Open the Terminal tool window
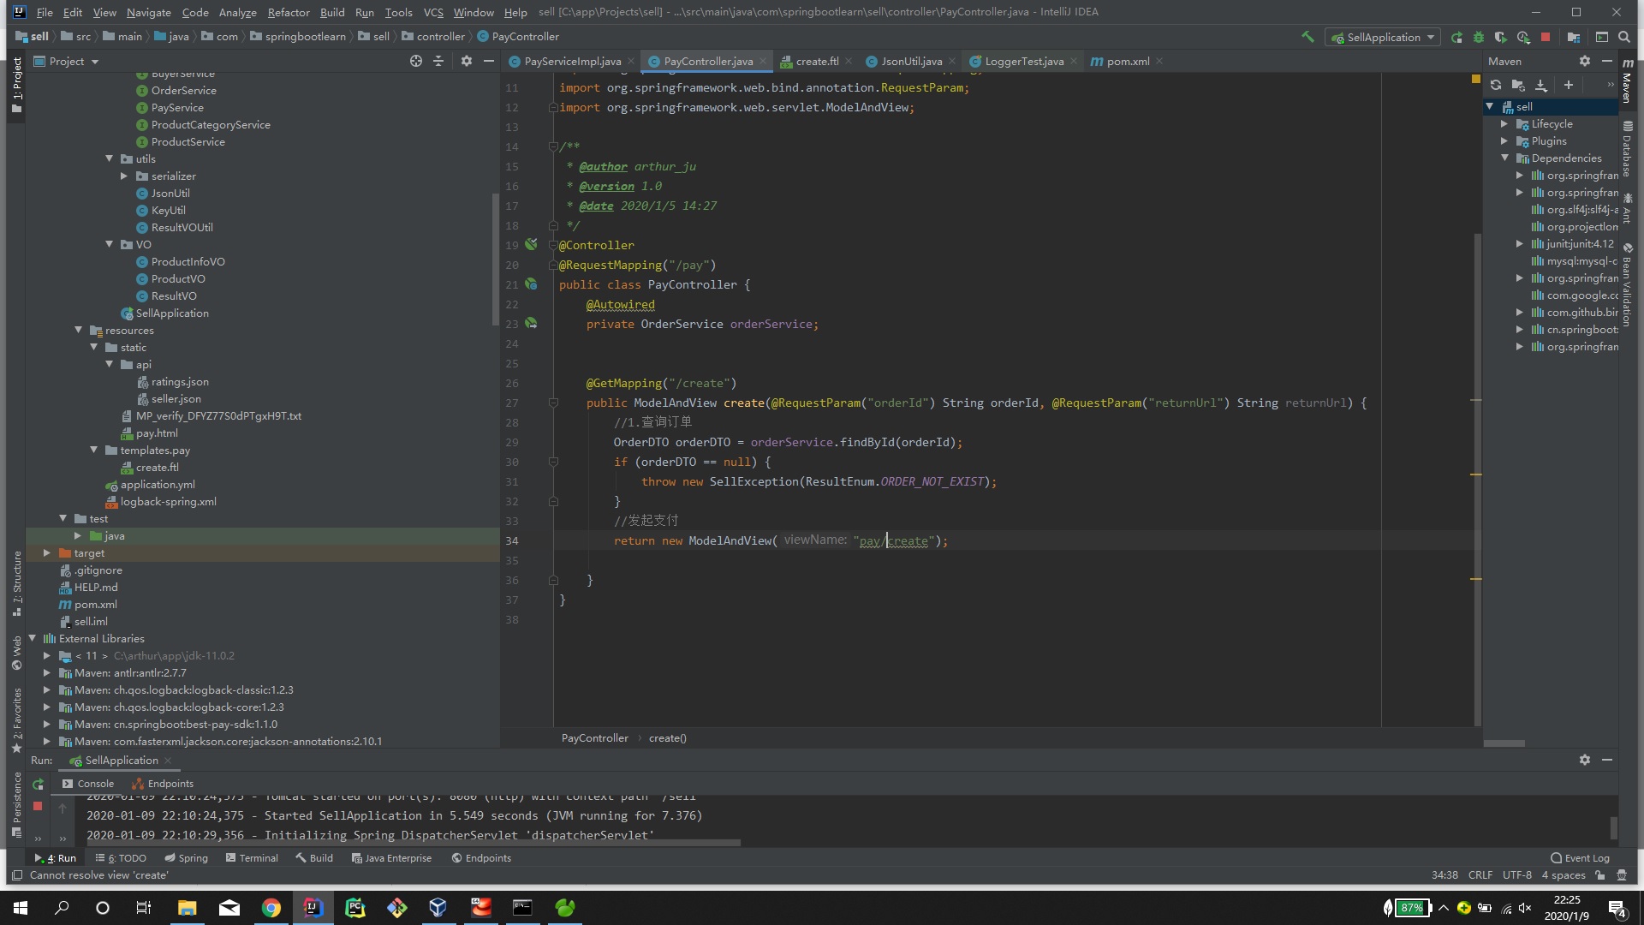 tap(252, 858)
